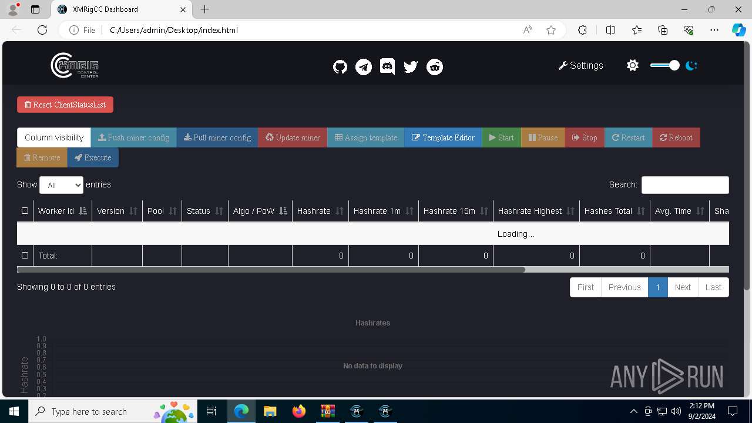Sort by Worker Id column
752x423 pixels.
[62, 211]
